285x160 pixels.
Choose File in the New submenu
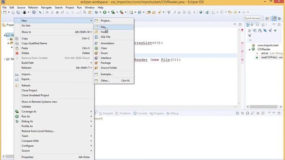(x=114, y=27)
